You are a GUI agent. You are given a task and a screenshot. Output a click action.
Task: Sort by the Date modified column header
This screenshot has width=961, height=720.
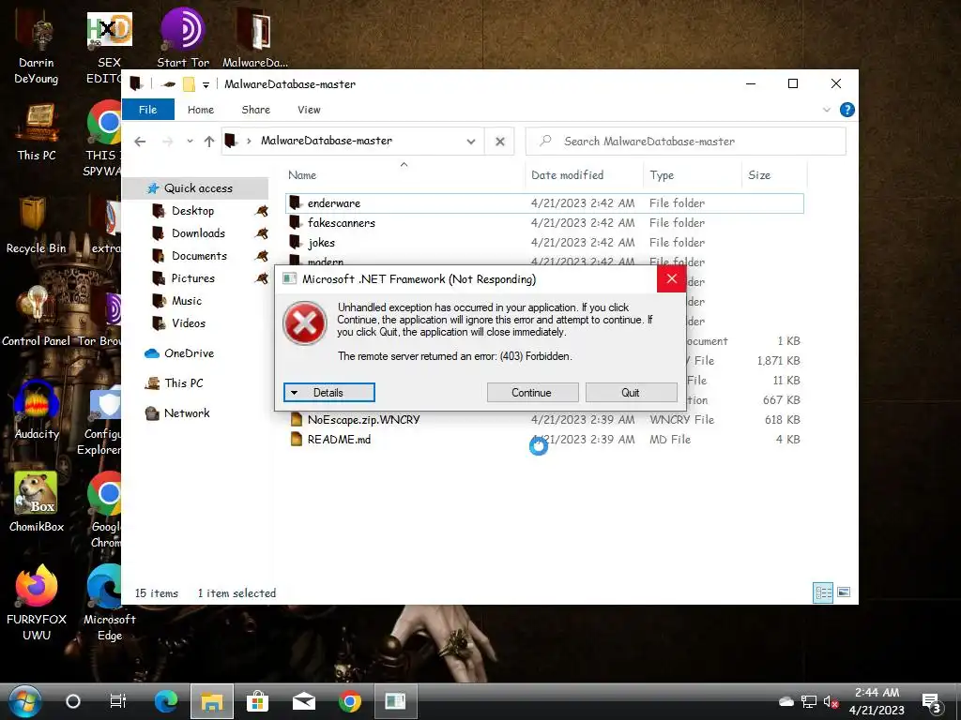(x=567, y=175)
